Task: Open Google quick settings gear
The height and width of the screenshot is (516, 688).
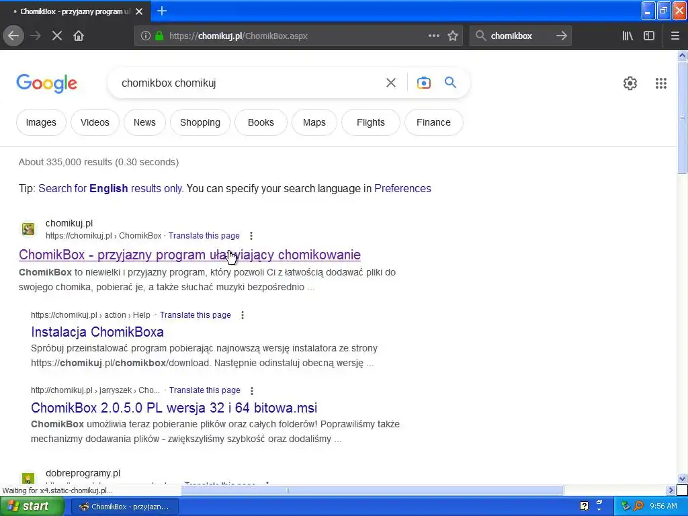Action: click(630, 83)
